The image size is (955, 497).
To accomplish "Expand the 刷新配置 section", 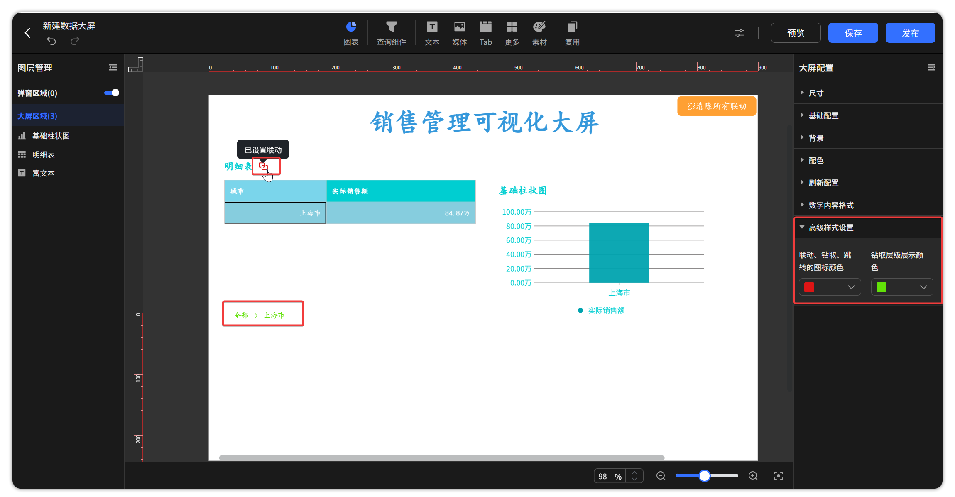I will (868, 182).
